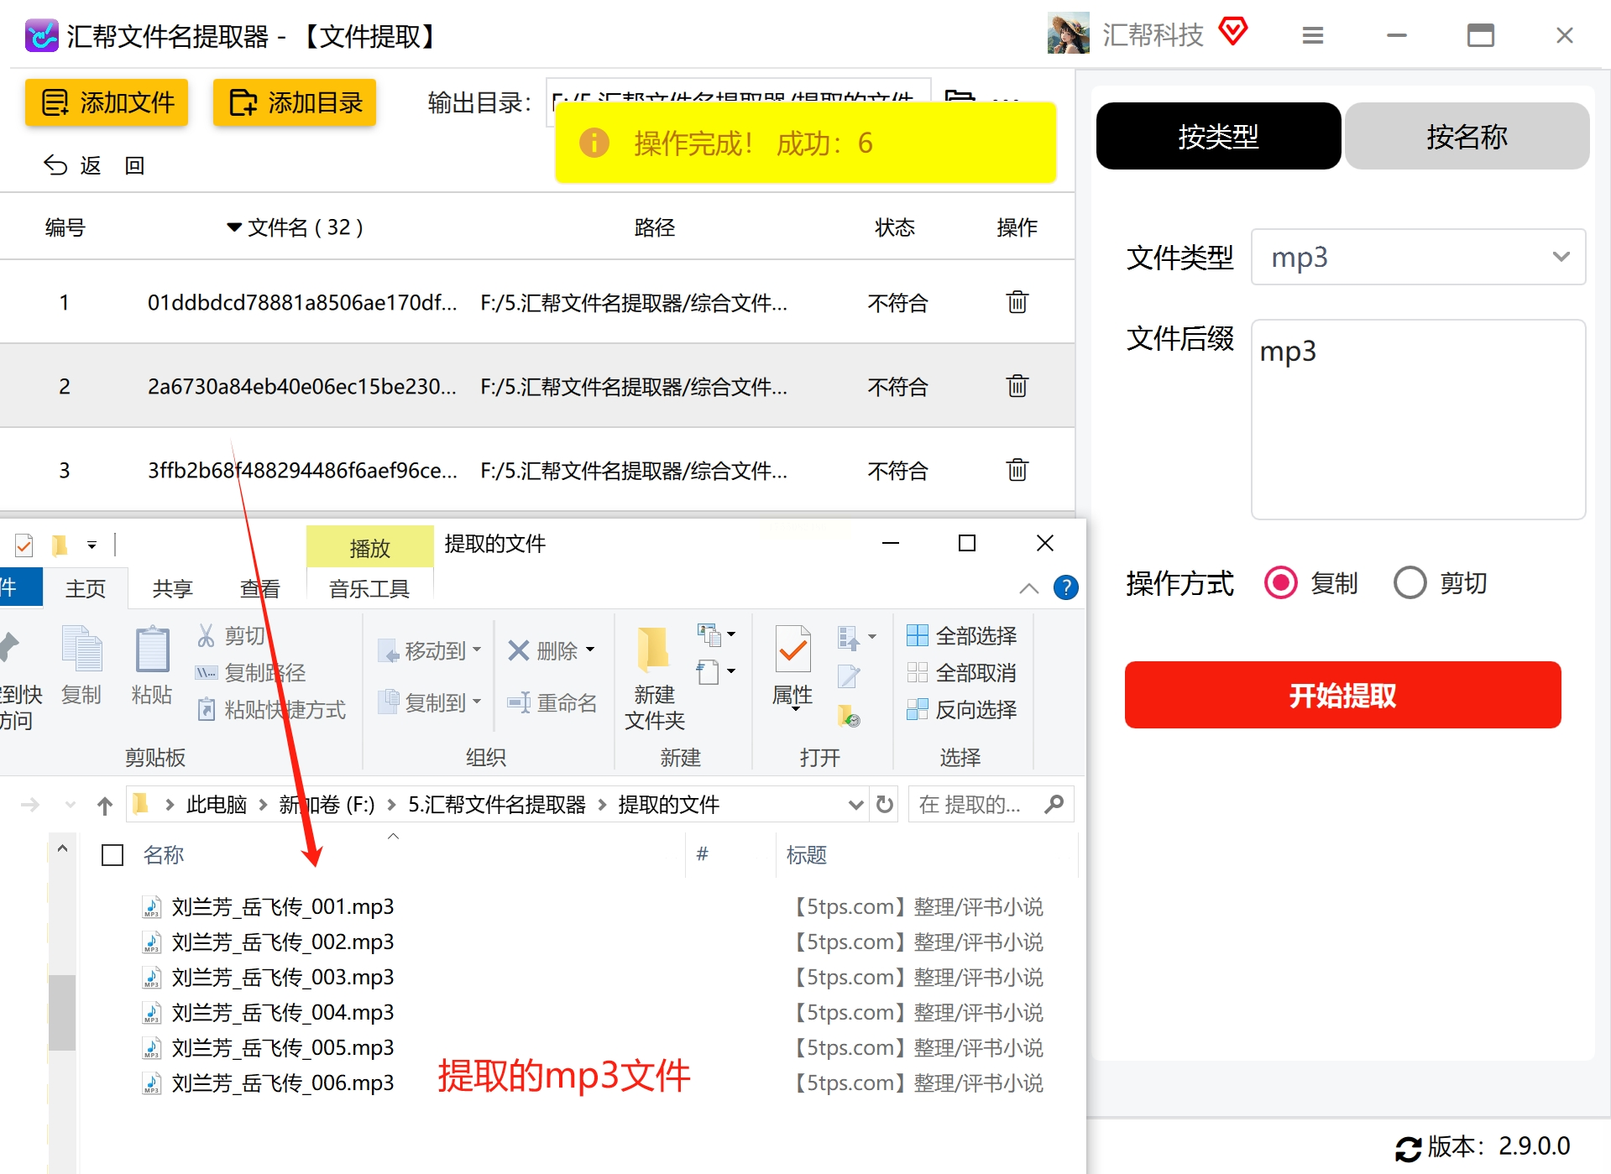Switch to the 按名称 tab

coord(1467,136)
